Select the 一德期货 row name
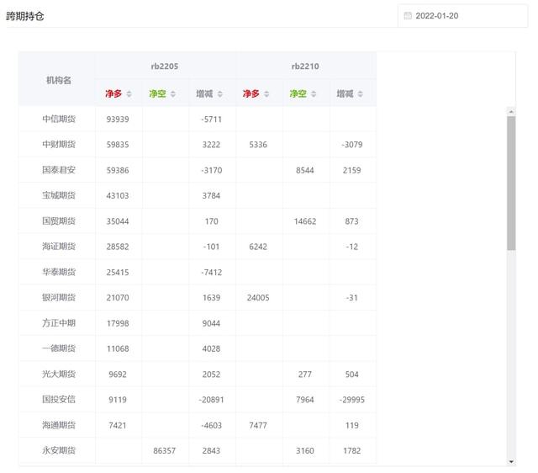 pos(59,348)
